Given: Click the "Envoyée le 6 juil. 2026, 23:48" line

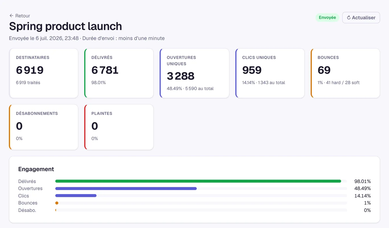Looking at the screenshot, I should click(44, 38).
